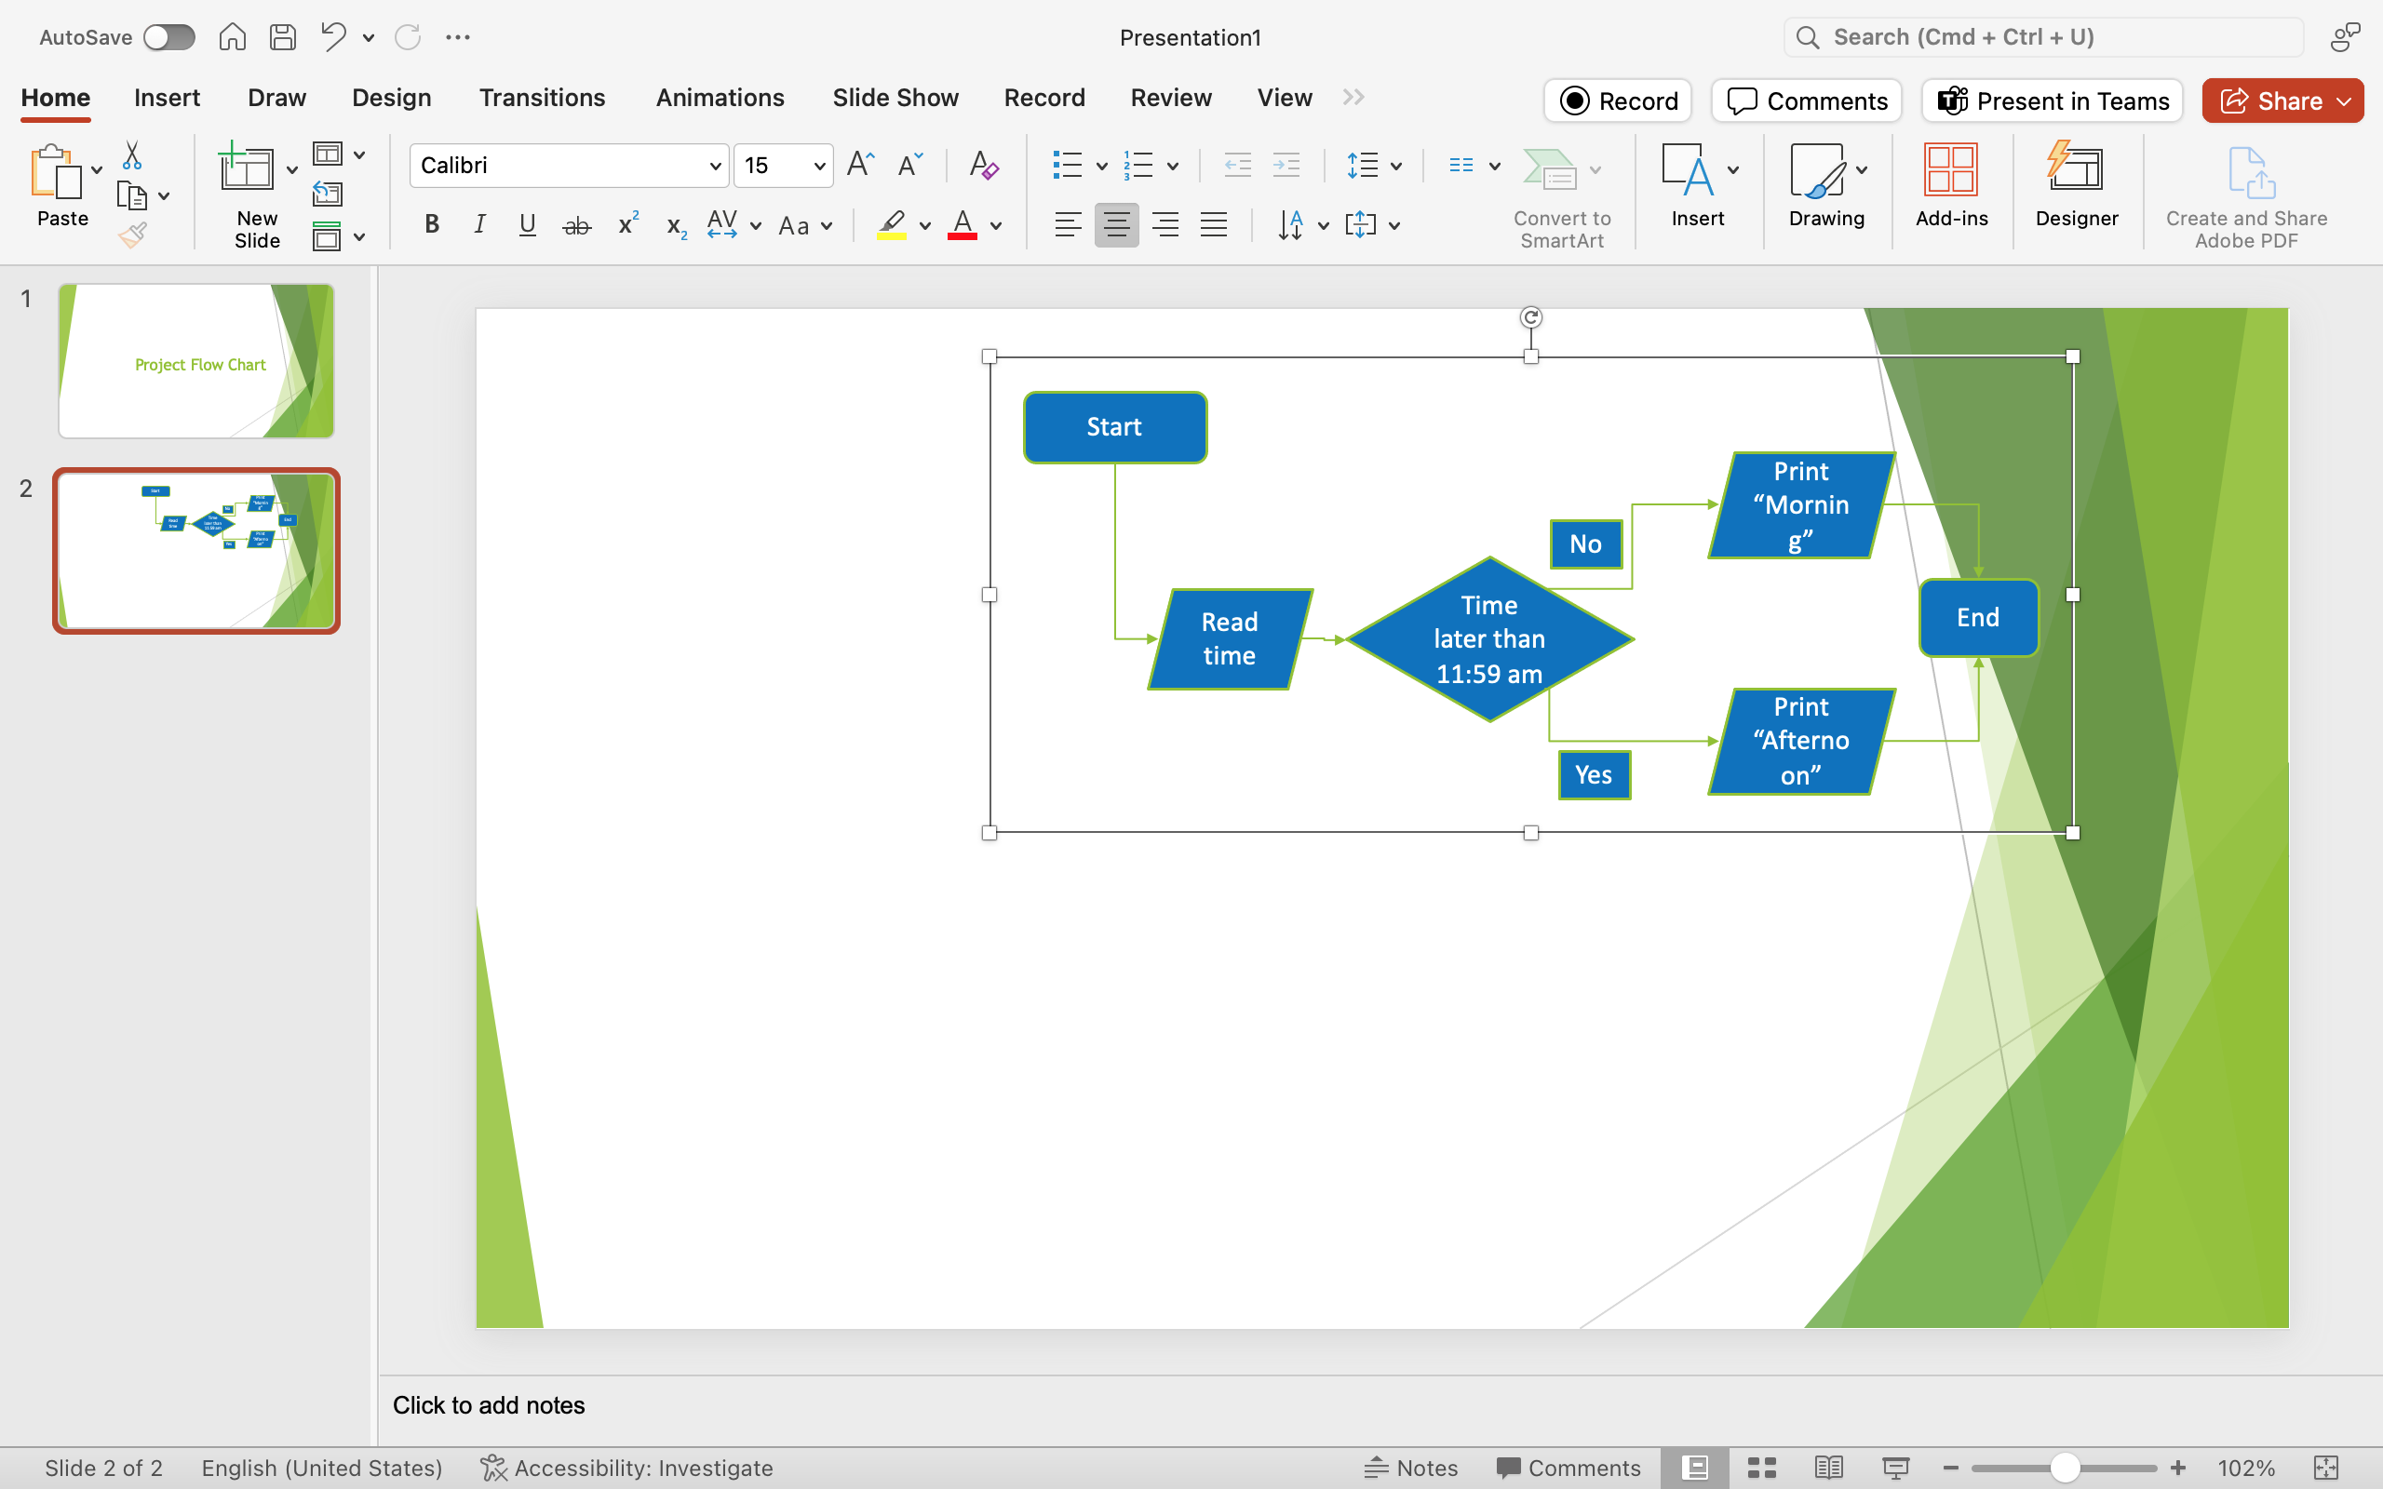Toggle Normal view in status bar
Image resolution: width=2383 pixels, height=1489 pixels.
point(1695,1469)
